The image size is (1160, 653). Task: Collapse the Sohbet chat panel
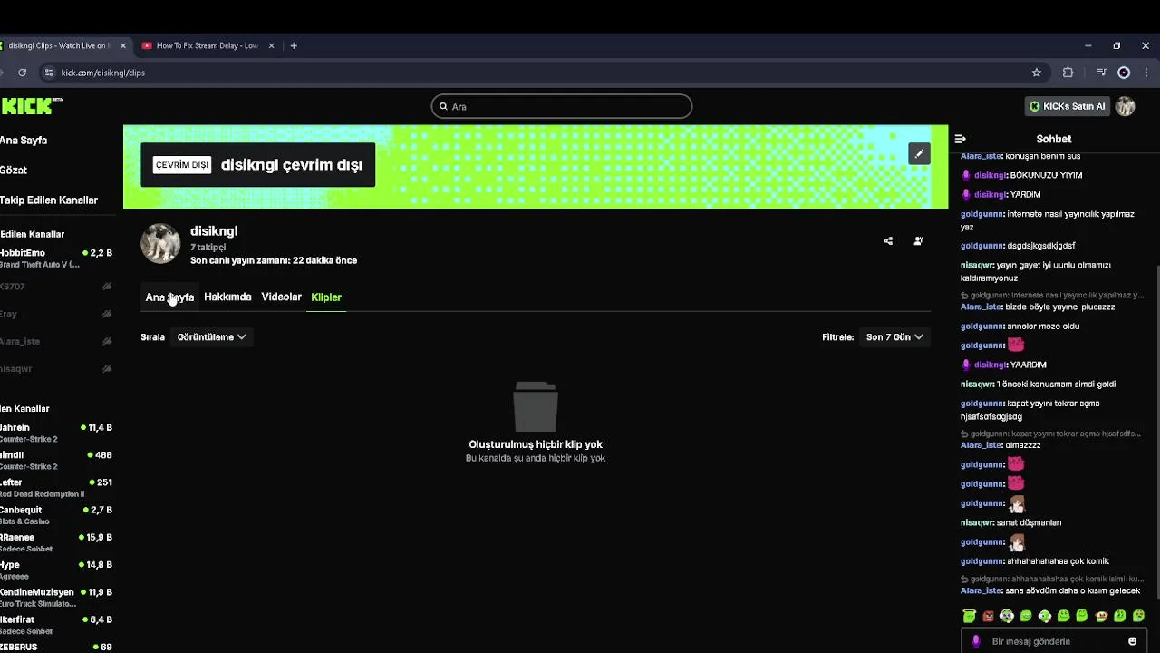[961, 139]
